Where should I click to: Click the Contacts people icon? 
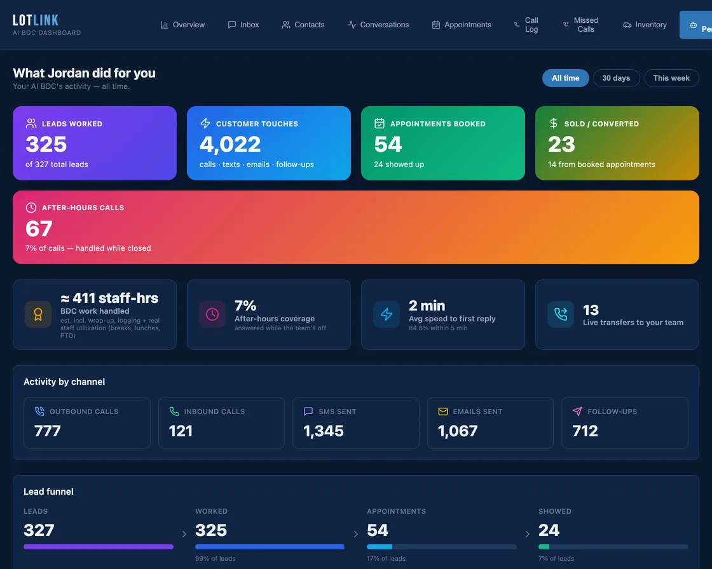[x=285, y=25]
